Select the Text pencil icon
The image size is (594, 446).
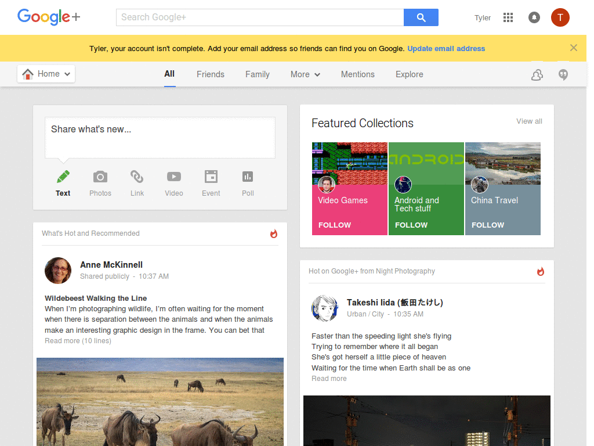pos(63,177)
